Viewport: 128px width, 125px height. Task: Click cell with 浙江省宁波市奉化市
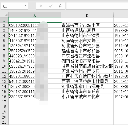click(87, 96)
